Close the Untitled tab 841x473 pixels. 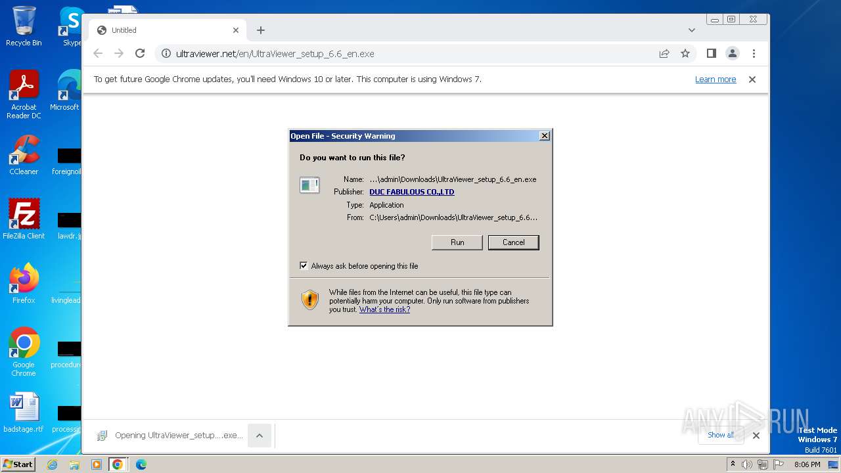[x=236, y=30]
